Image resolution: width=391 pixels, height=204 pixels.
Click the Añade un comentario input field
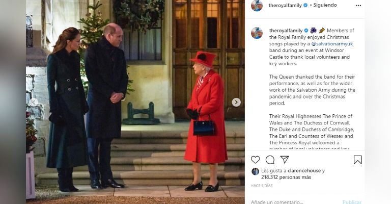tap(294, 202)
